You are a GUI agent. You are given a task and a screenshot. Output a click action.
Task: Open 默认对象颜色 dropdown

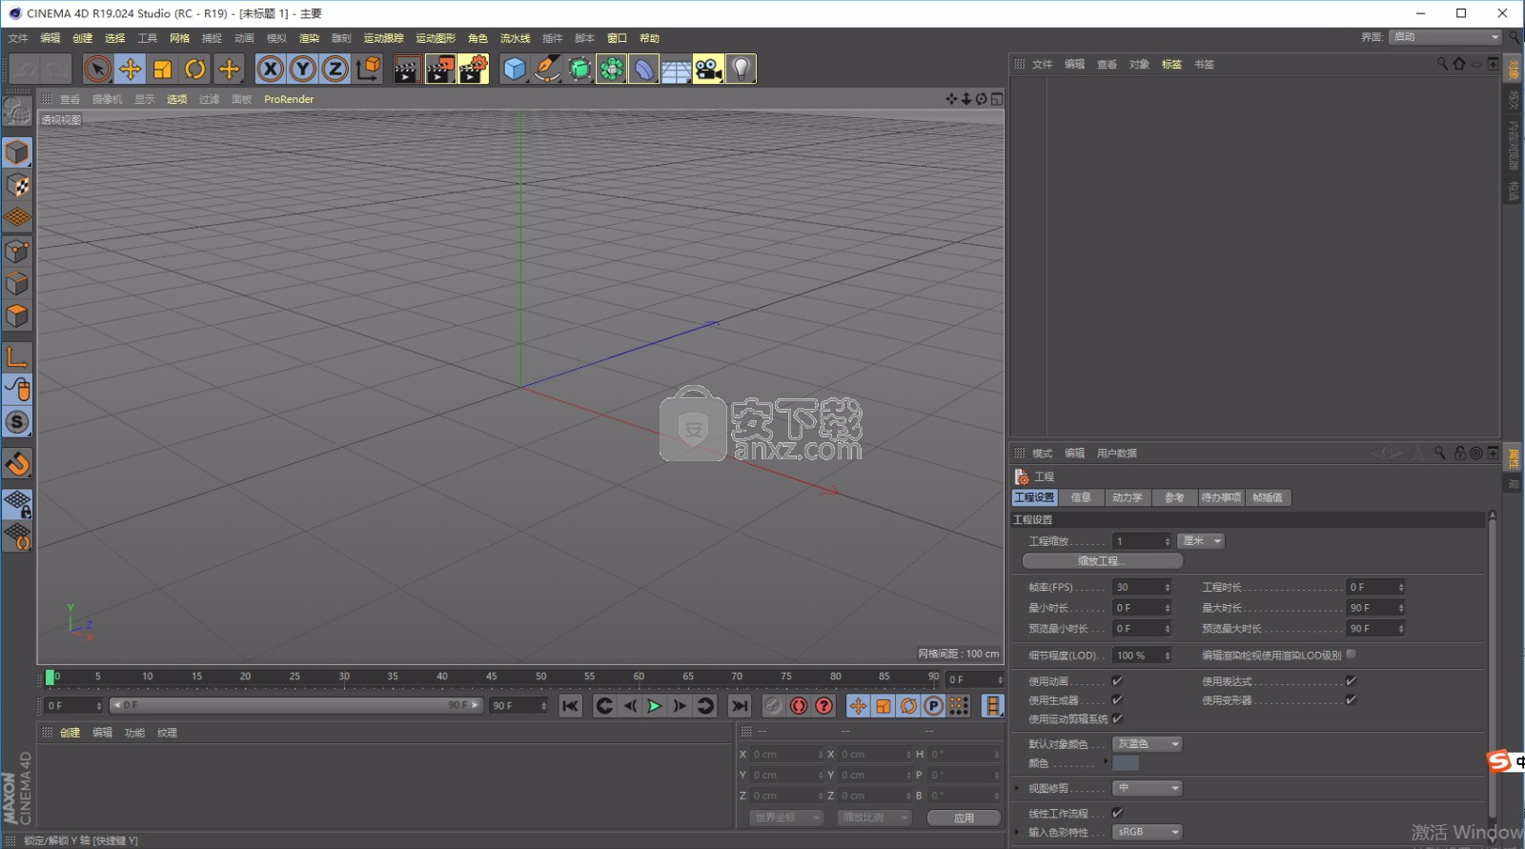(1148, 744)
